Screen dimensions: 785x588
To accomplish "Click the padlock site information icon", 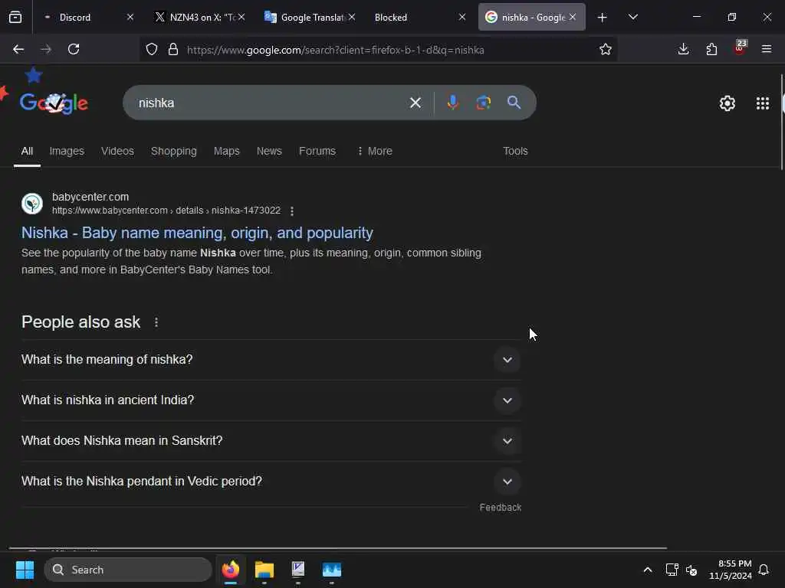I will click(173, 50).
